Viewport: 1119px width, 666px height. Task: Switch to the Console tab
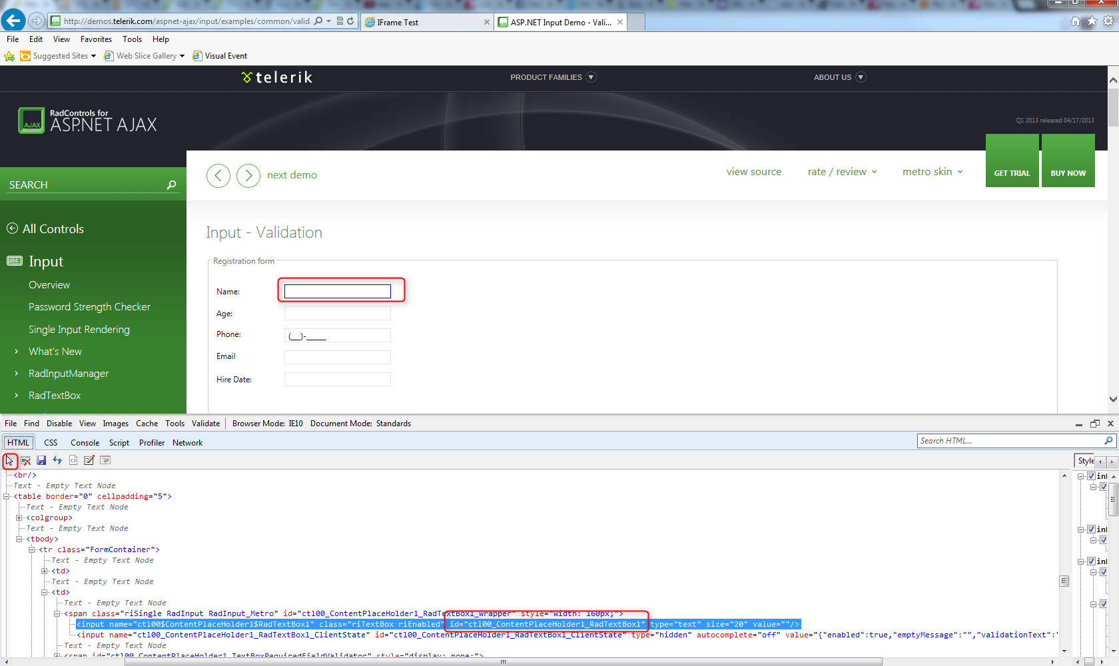click(85, 443)
